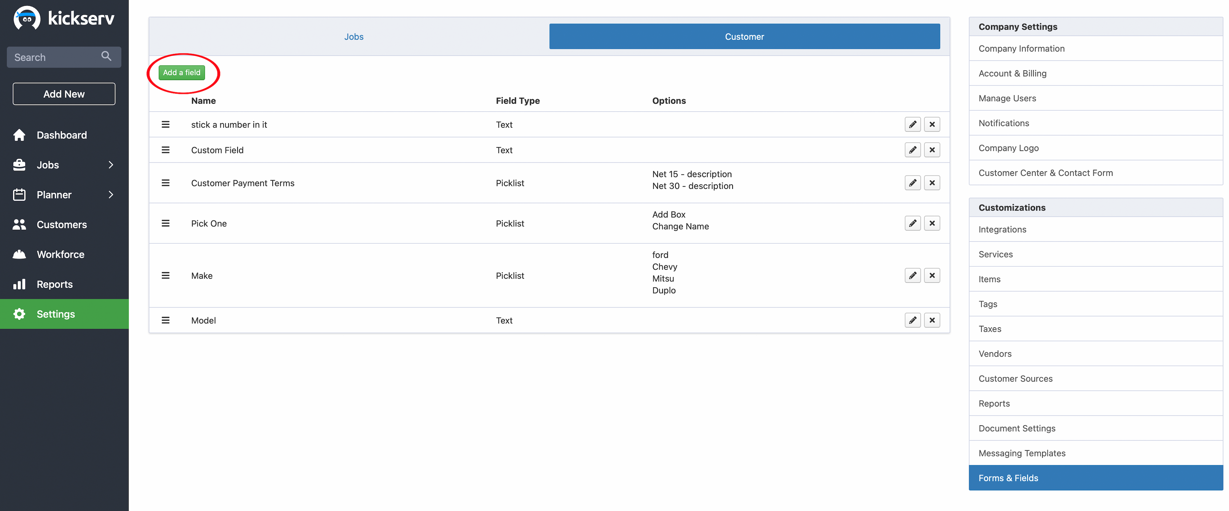The image size is (1229, 511).
Task: Delete the stick a number in it field
Action: click(x=932, y=124)
